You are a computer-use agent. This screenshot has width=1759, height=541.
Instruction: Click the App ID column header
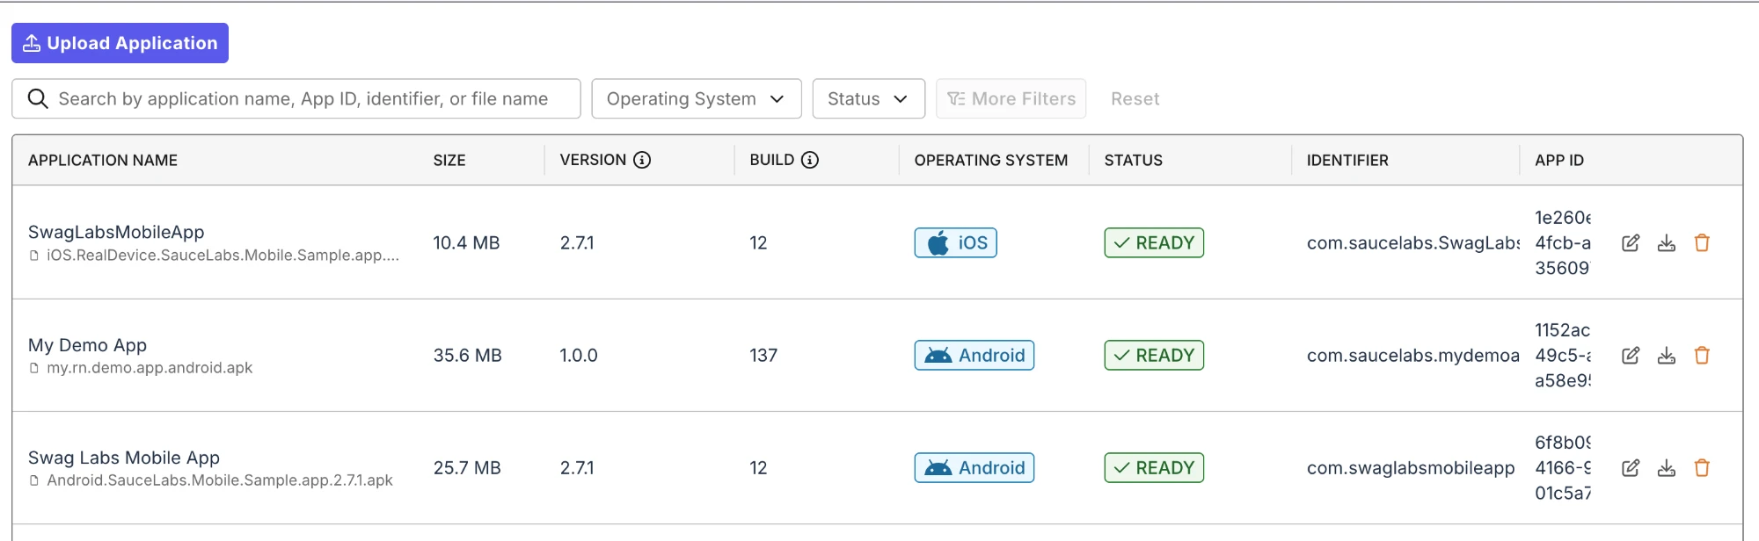coord(1559,160)
